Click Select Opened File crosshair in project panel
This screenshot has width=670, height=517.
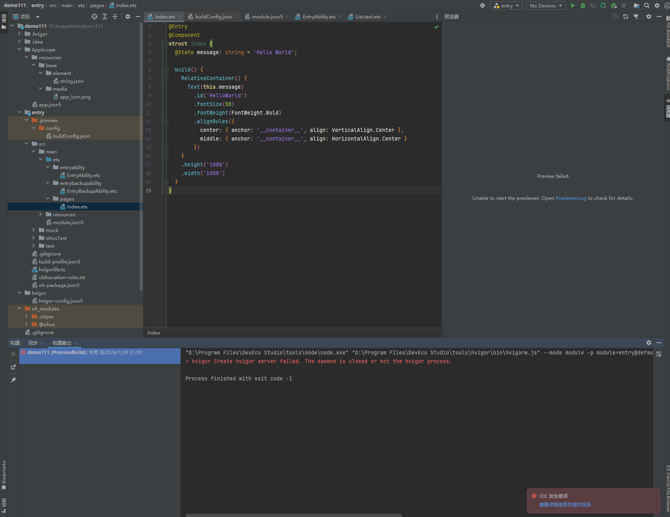pyautogui.click(x=95, y=16)
